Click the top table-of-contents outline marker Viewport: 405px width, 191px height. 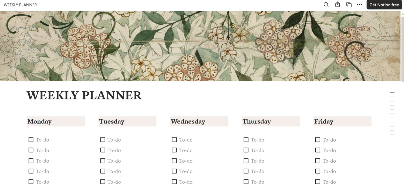click(x=392, y=93)
